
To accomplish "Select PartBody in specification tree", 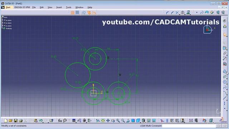I will (9, 29).
